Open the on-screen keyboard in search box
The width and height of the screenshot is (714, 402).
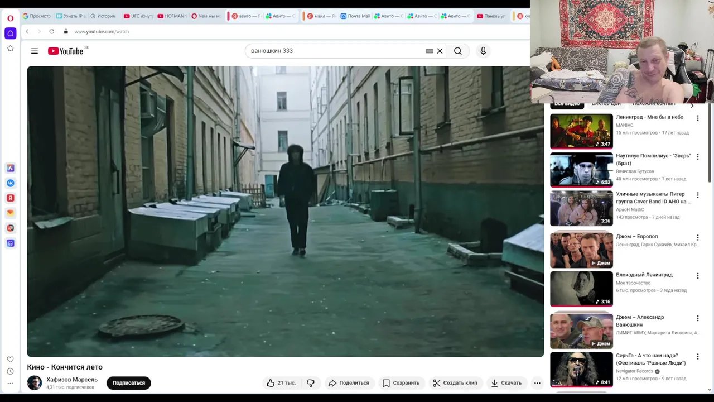(430, 51)
